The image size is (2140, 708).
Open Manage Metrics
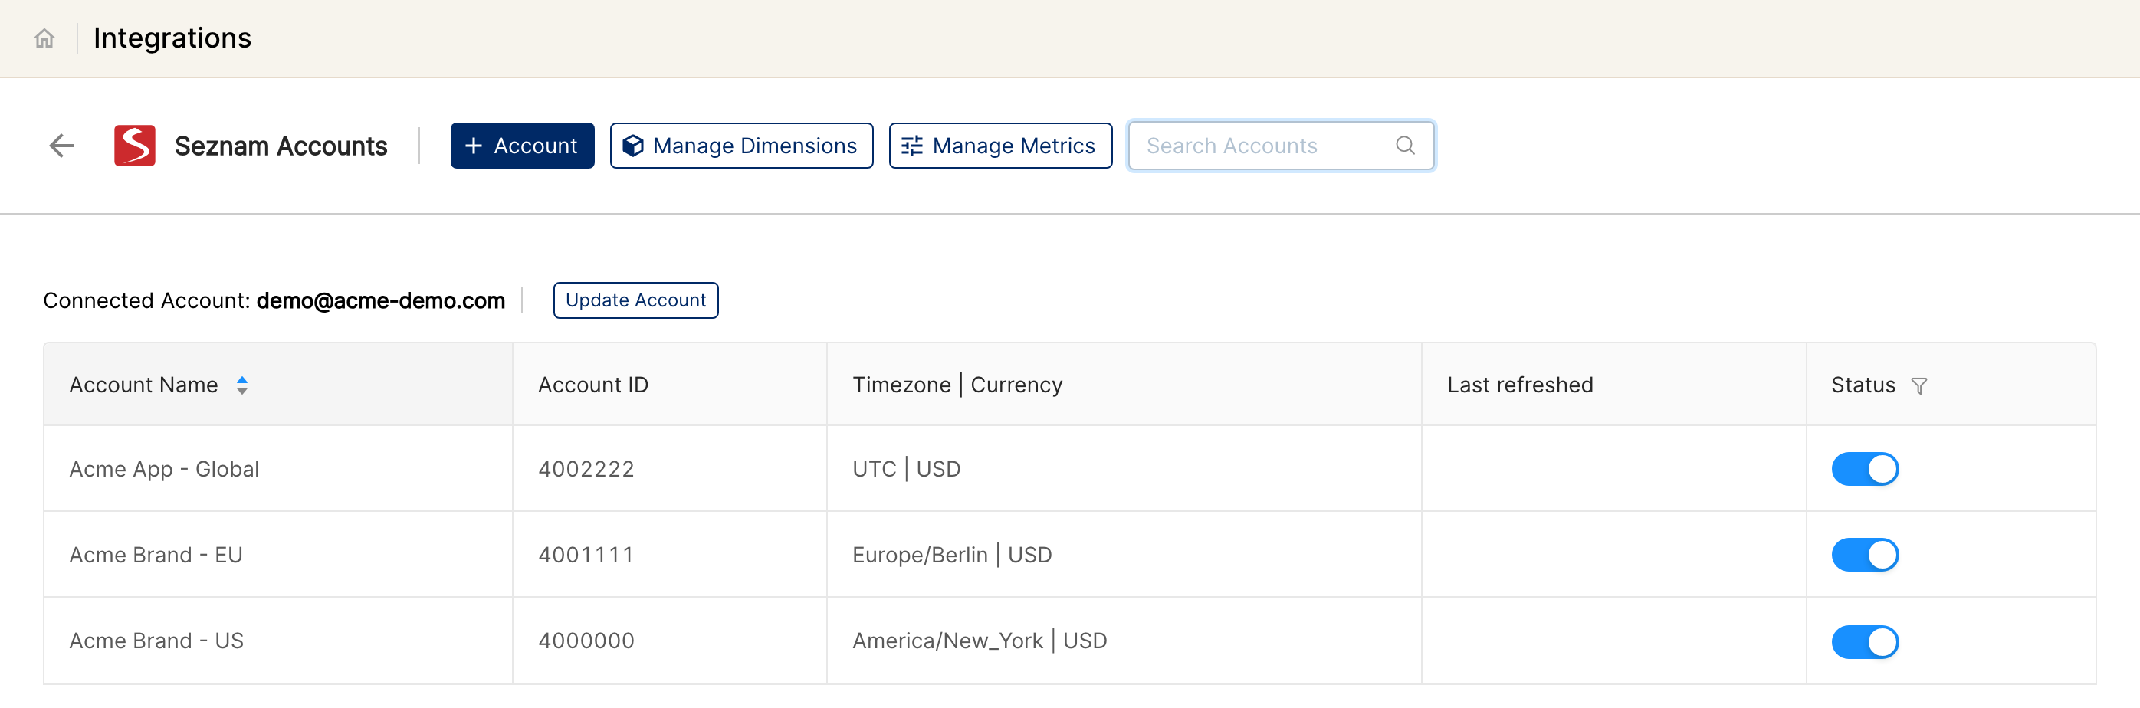[x=1000, y=146]
